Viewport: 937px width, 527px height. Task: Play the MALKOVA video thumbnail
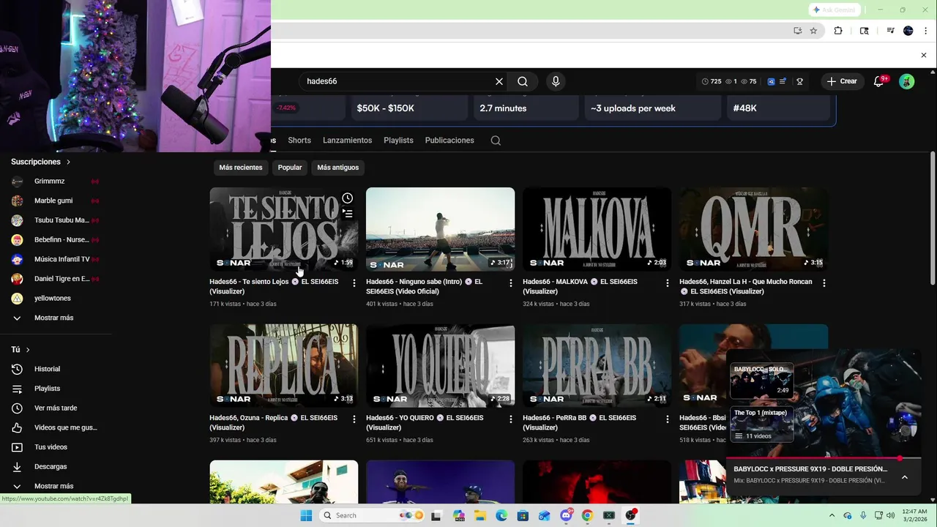tap(597, 229)
